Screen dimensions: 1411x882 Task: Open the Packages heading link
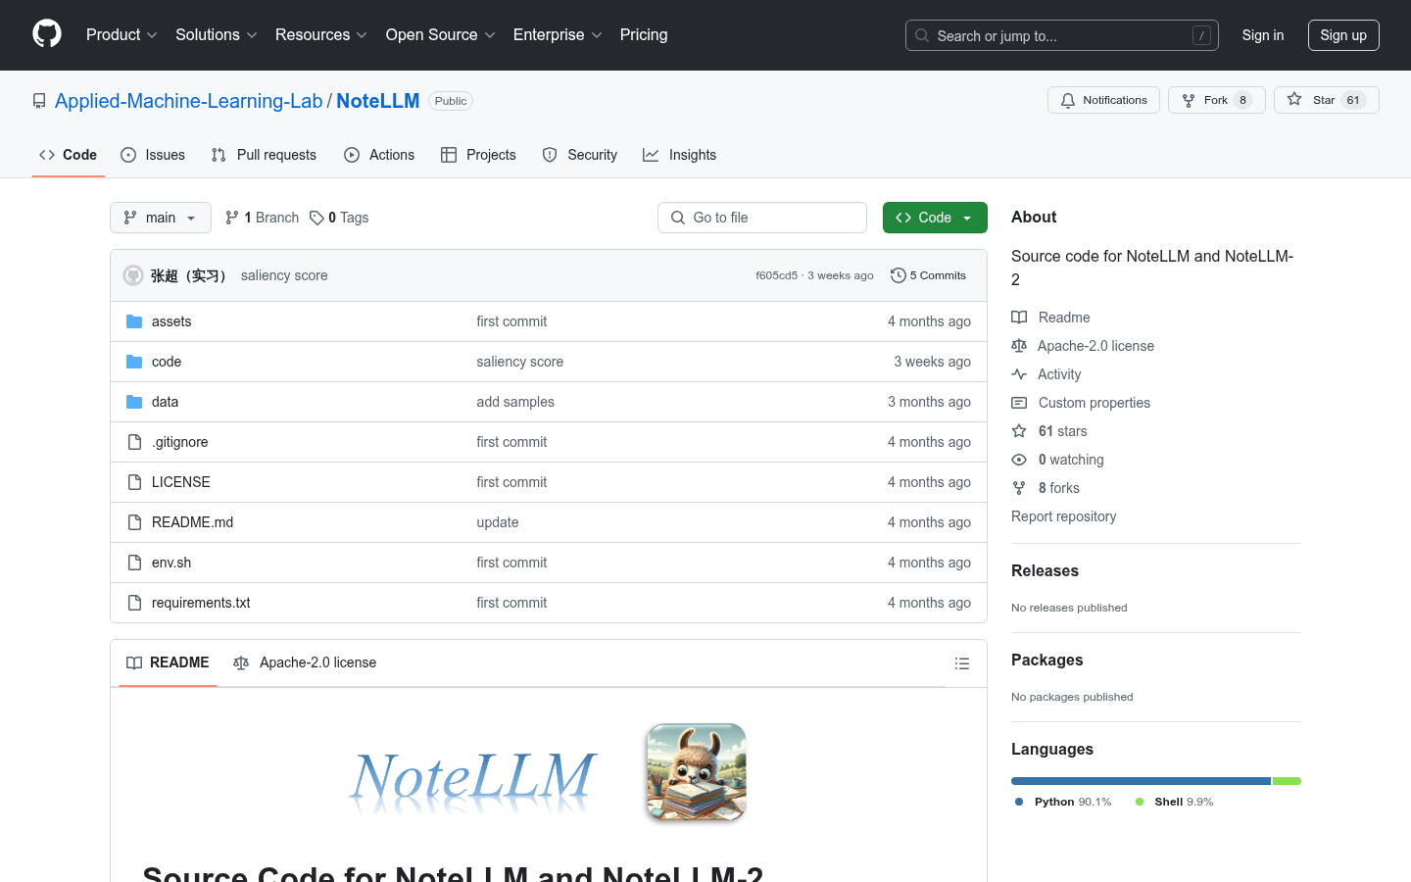(x=1046, y=660)
